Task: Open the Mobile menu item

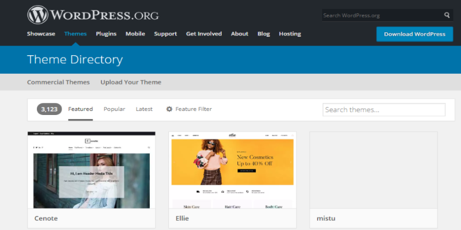Action: pyautogui.click(x=135, y=34)
